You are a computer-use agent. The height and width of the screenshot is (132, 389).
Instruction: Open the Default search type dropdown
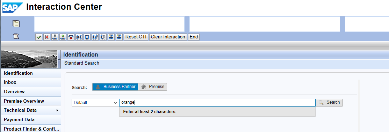point(95,103)
